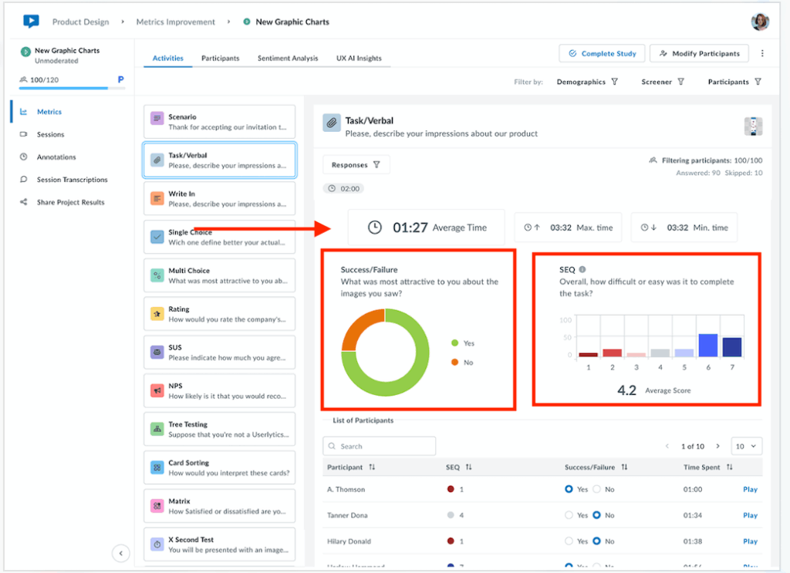Viewport: 790px width, 573px height.
Task: Click the Complete Study button
Action: pyautogui.click(x=602, y=53)
